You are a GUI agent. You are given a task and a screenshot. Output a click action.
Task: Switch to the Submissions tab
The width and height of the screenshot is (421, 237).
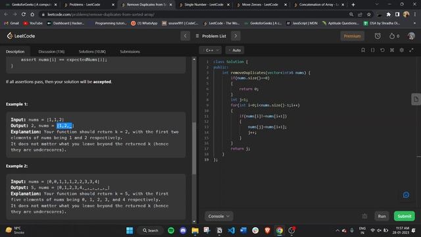point(130,51)
